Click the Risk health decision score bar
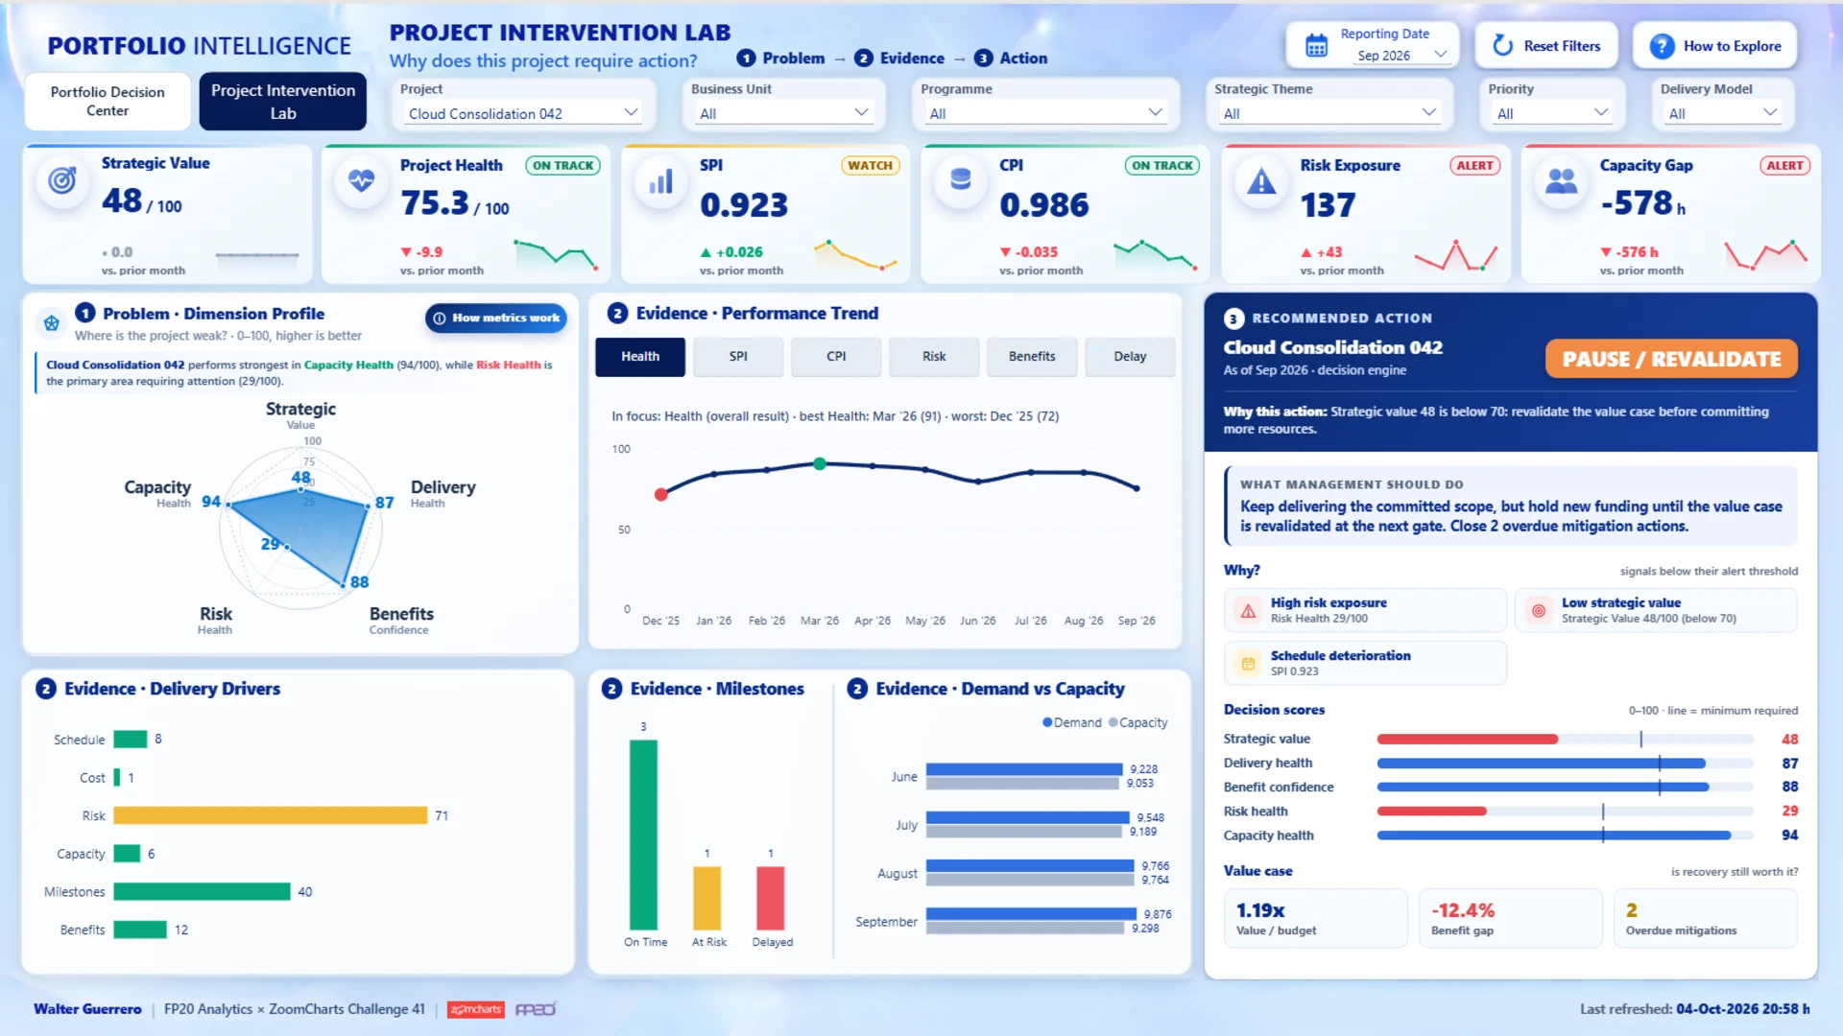The image size is (1843, 1036). [x=1565, y=812]
